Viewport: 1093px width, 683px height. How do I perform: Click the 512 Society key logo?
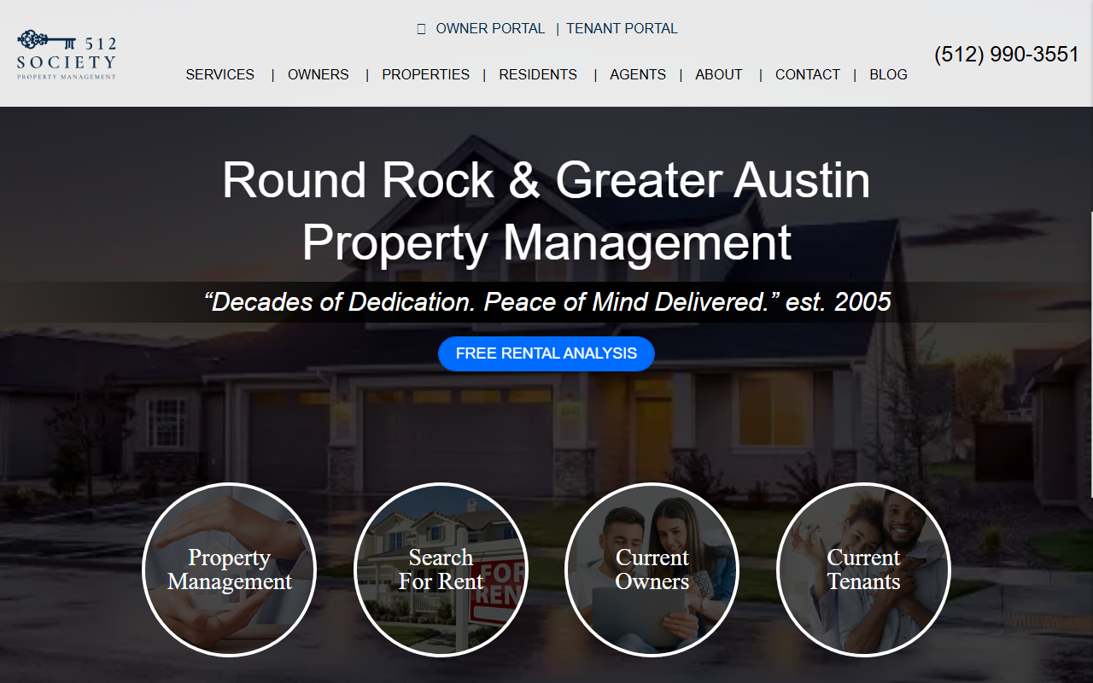[x=67, y=55]
